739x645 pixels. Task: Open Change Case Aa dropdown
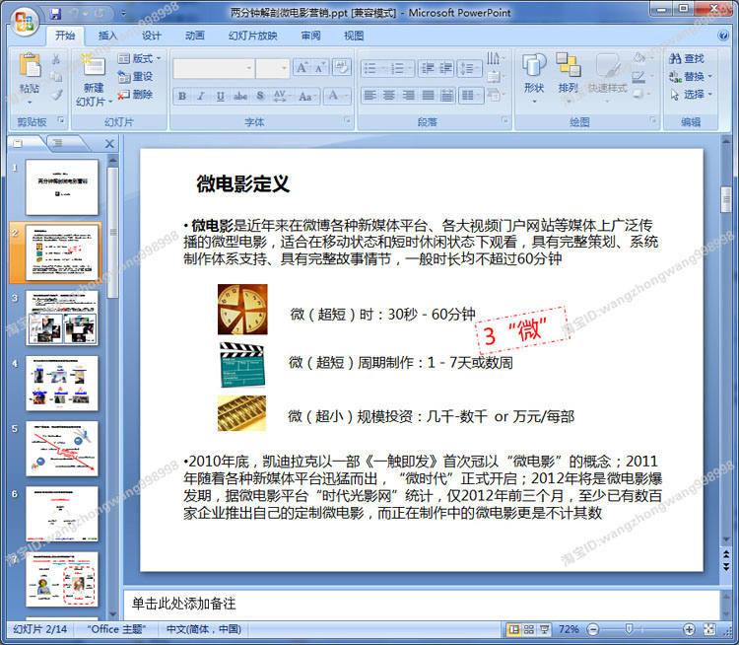click(308, 97)
